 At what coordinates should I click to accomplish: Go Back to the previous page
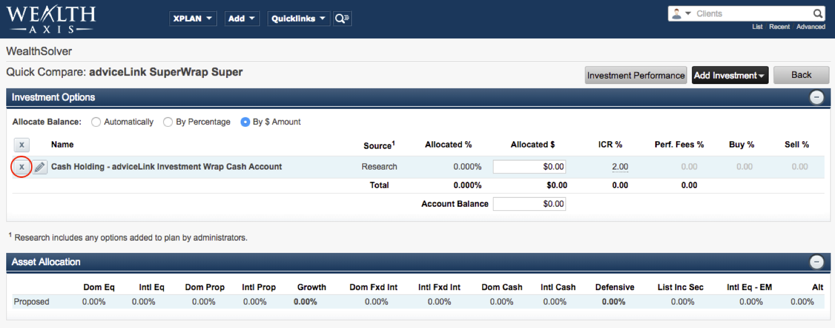point(801,75)
